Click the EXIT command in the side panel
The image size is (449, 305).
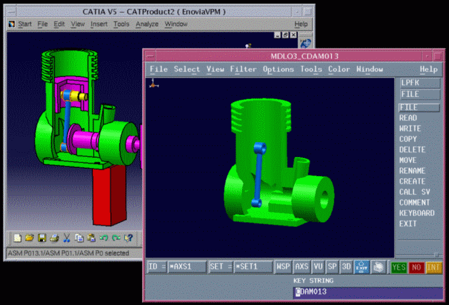click(x=408, y=224)
